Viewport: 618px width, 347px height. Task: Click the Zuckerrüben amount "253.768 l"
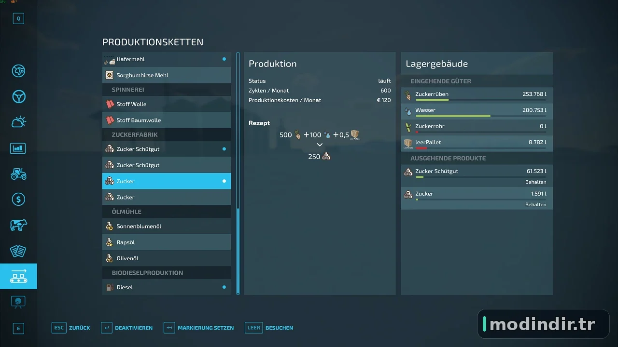pyautogui.click(x=534, y=94)
